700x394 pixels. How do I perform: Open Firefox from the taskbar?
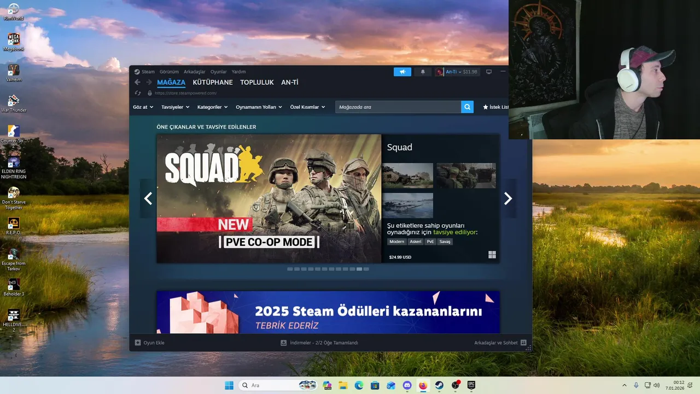click(x=423, y=385)
